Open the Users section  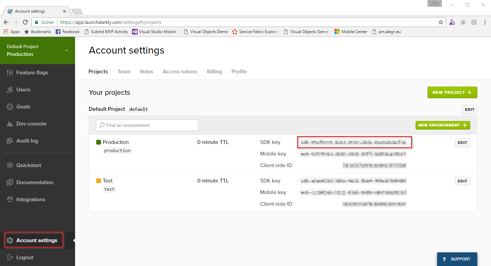(19, 90)
